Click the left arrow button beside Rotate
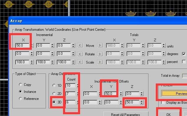Image resolution: width=187 pixels, height=116 pixels. pos(80,54)
